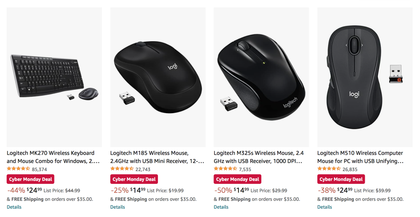This screenshot has width=420, height=217.
Task: Click the star rating for the M325s mouse
Action: coord(225,169)
